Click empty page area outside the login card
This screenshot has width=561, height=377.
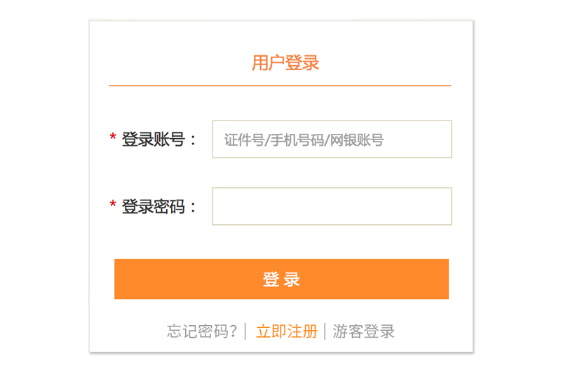tap(42, 189)
